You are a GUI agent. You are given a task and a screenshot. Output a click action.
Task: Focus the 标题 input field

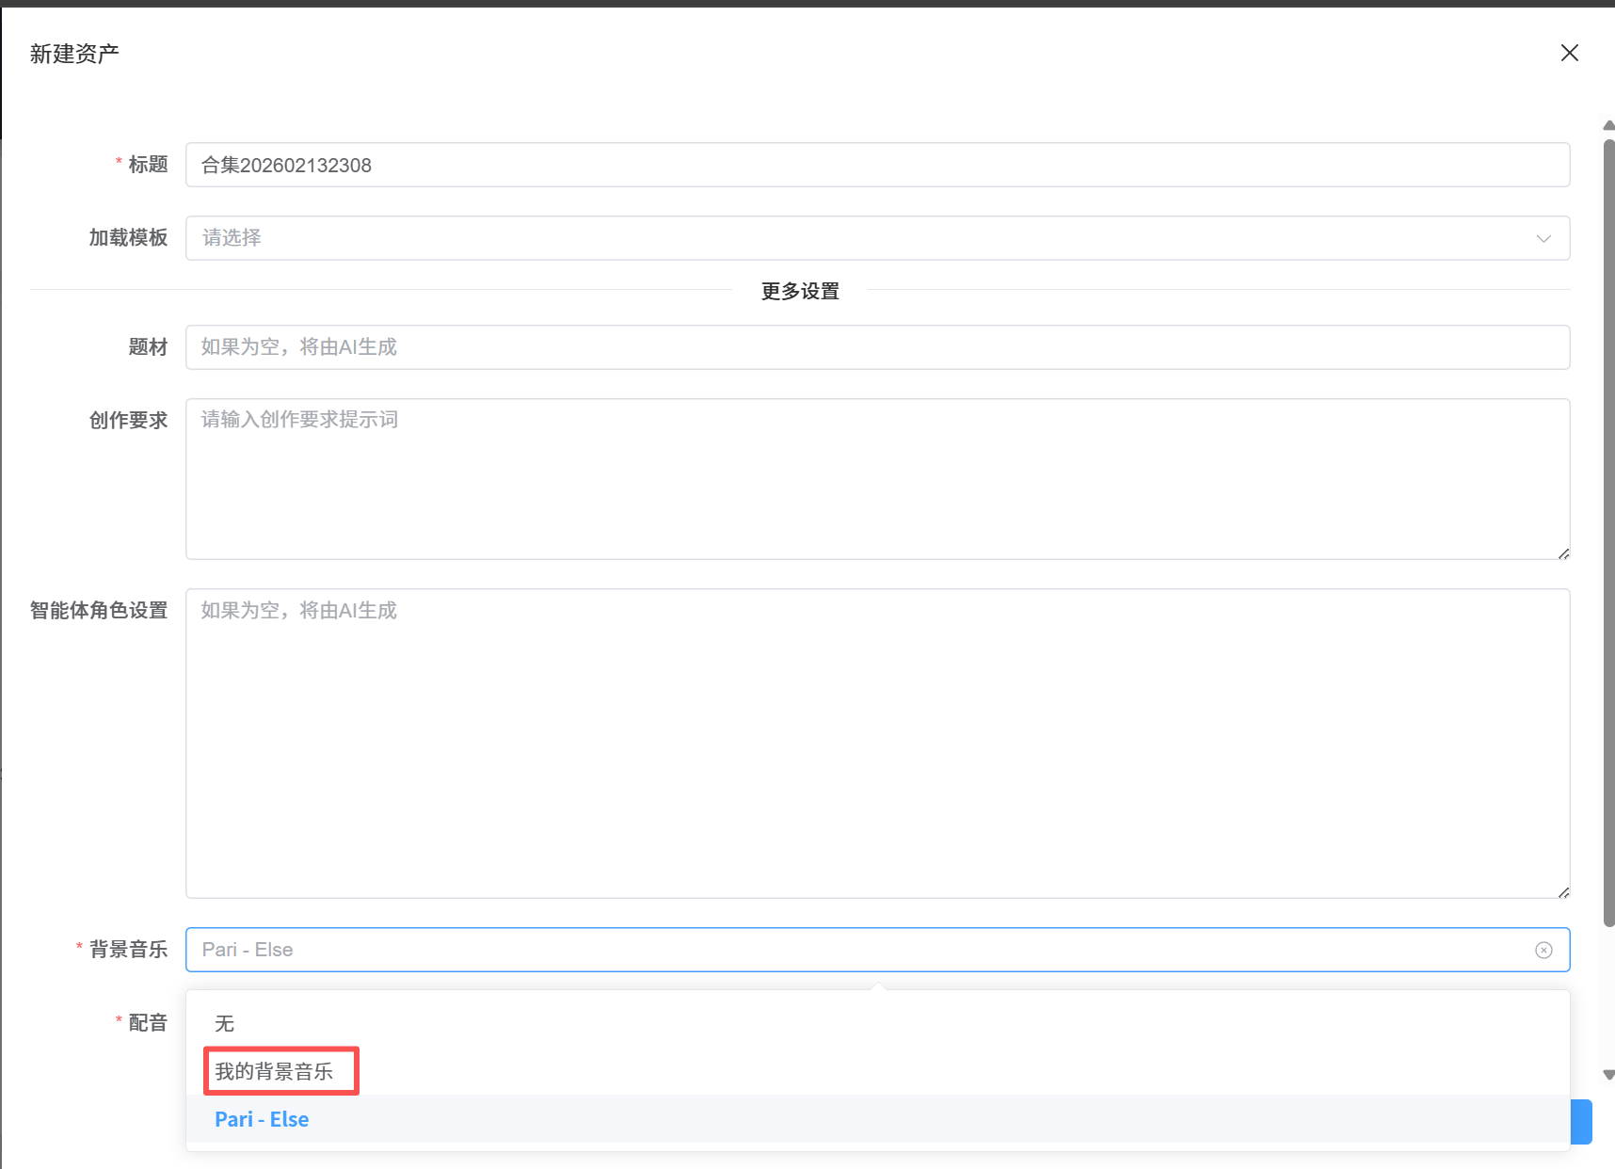coord(875,165)
